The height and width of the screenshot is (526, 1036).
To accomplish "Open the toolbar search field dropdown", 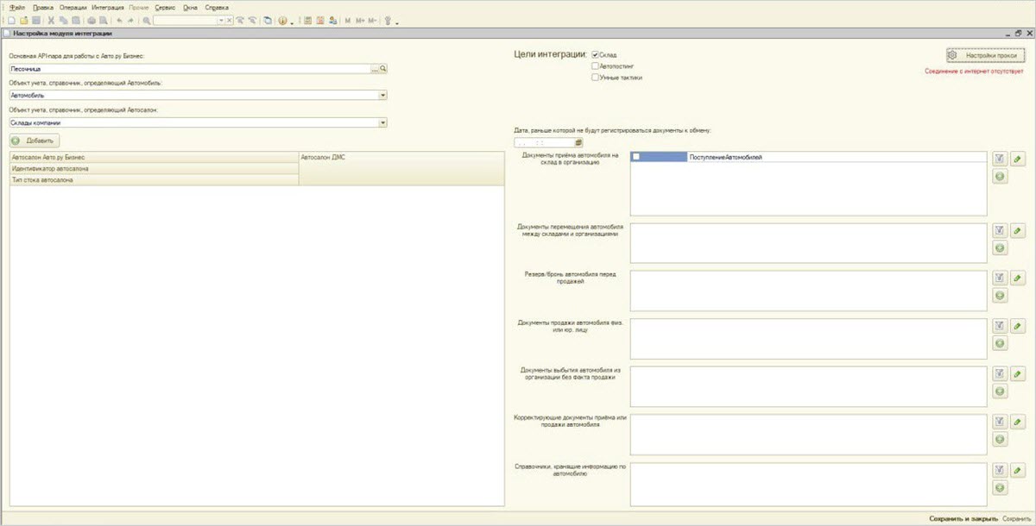I will [x=222, y=20].
